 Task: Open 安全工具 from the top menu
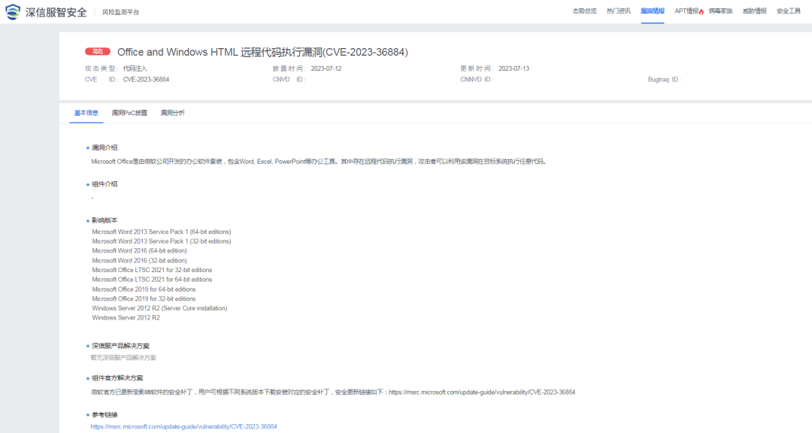point(788,11)
